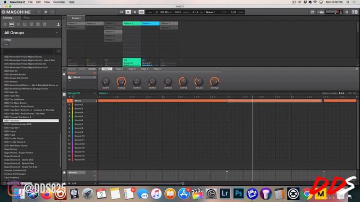Switch to the Files tab
The height and width of the screenshot is (202, 360).
(x=26, y=18)
